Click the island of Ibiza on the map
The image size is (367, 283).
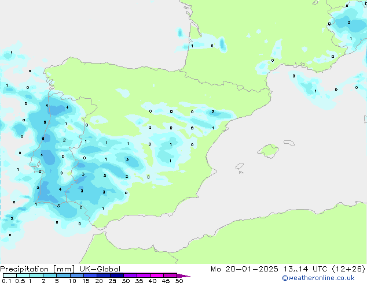(240, 166)
